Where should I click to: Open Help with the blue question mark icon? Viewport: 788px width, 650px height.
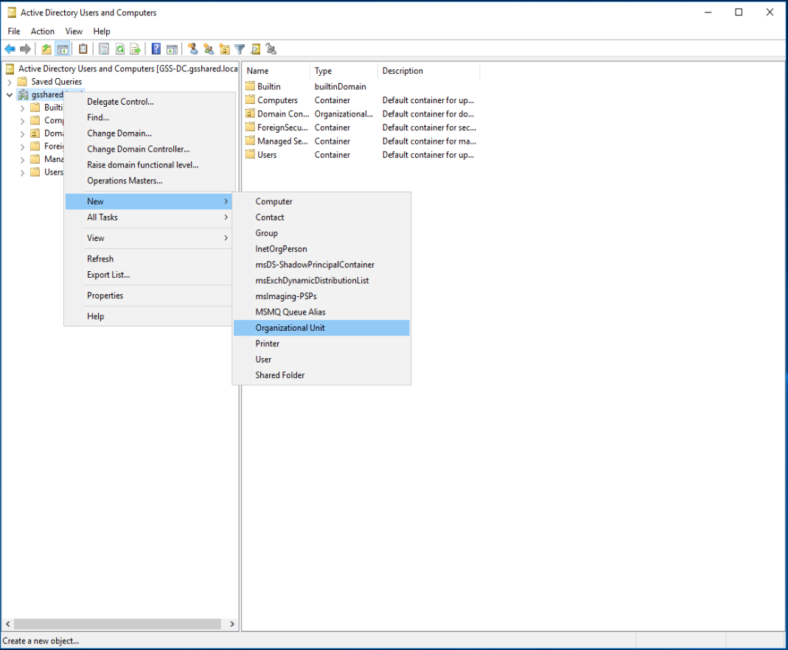point(156,49)
